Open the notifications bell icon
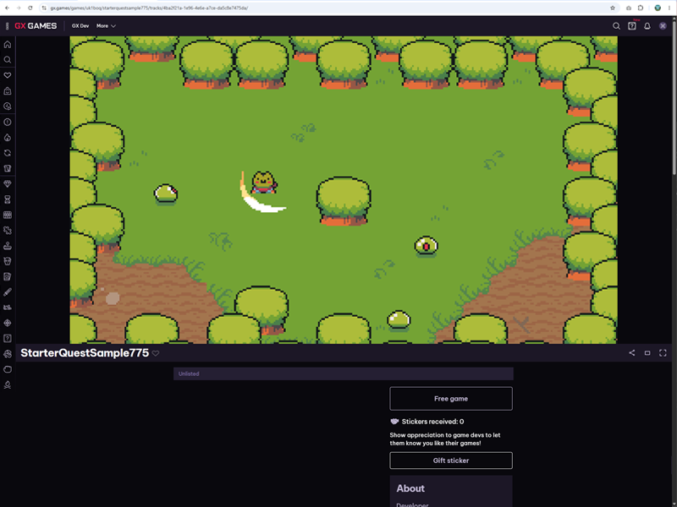The image size is (677, 507). pyautogui.click(x=647, y=26)
